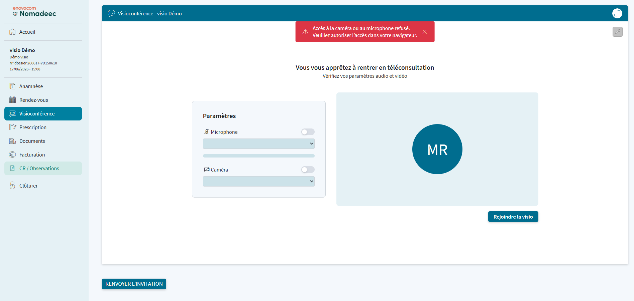
Task: Enable the Caméra toggle
Action: [x=308, y=170]
